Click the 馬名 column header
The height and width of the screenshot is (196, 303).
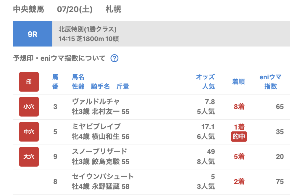(x=78, y=77)
